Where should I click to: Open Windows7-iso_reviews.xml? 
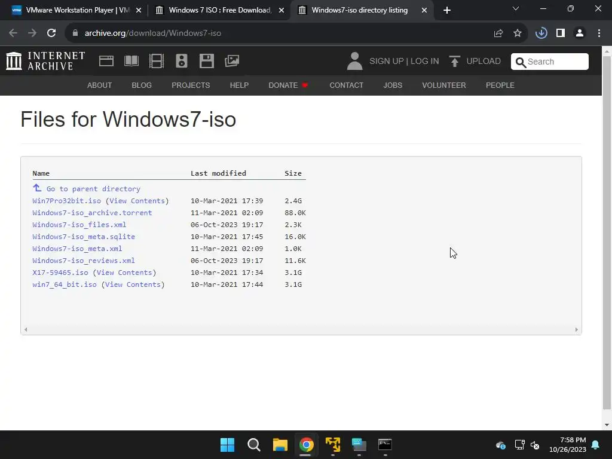click(84, 261)
